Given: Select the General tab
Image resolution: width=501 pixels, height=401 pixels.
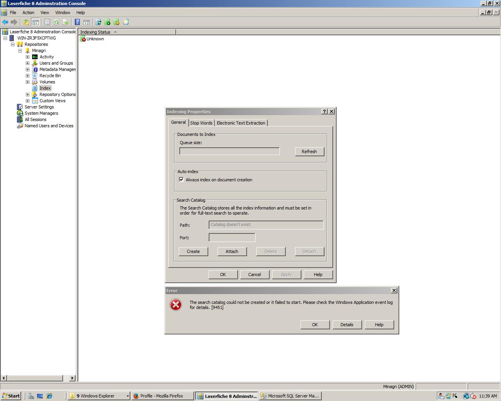Looking at the screenshot, I should tap(178, 122).
